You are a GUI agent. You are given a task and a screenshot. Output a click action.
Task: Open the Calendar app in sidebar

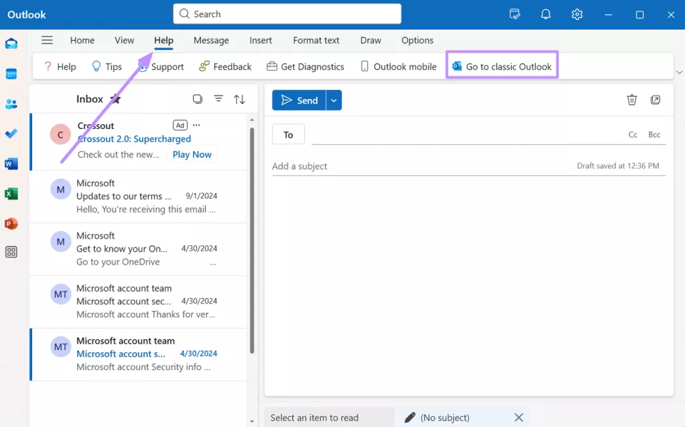tap(11, 74)
